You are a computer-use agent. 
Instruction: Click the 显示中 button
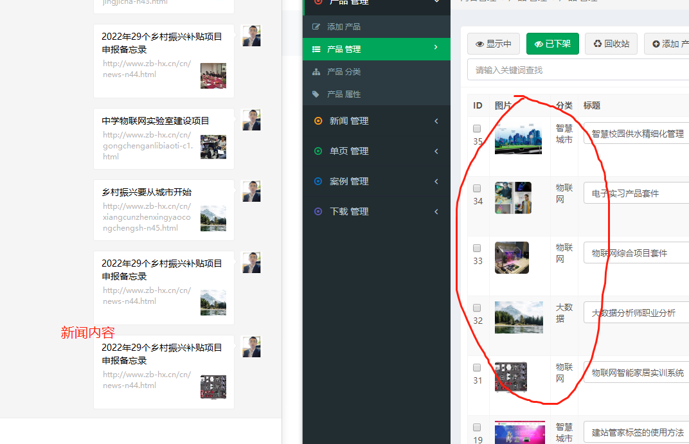(x=494, y=44)
